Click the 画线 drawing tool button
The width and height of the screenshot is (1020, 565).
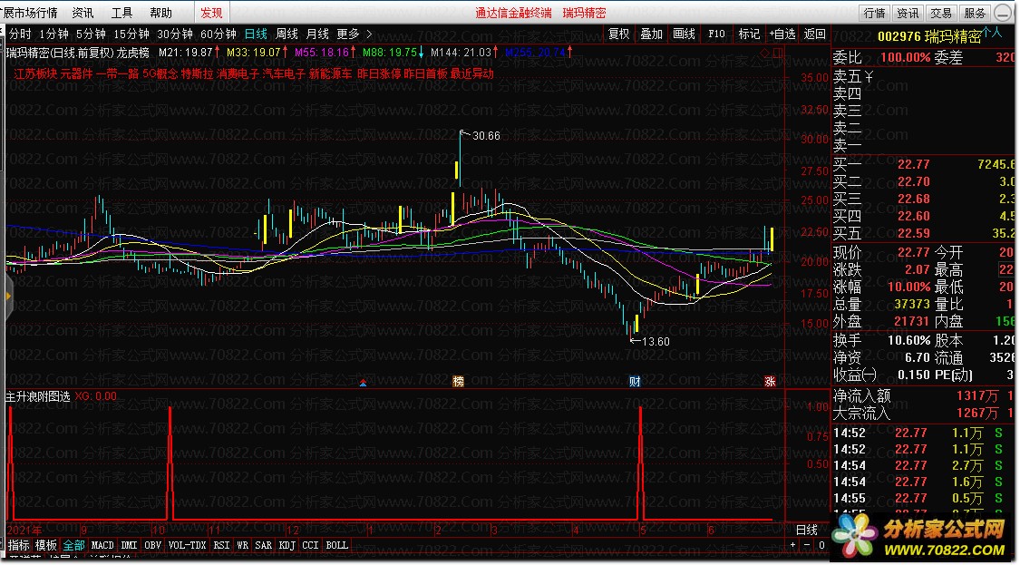pyautogui.click(x=684, y=34)
